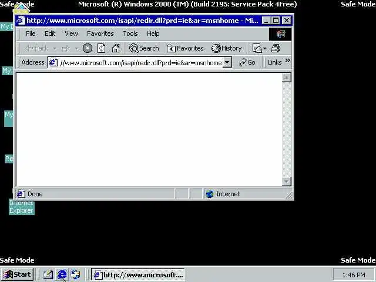Click the Mail toolbar icon
This screenshot has width=376, height=282.
click(257, 48)
